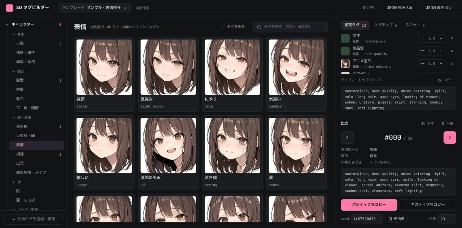Click the 一覧 list view icon
This screenshot has height=228, width=462.
[x=447, y=124]
